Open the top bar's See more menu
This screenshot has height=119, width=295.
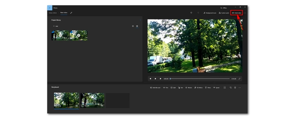point(245,13)
